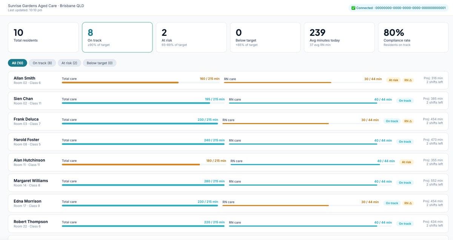
Task: Open resident Alan Hutchinson's name
Action: coord(29,160)
